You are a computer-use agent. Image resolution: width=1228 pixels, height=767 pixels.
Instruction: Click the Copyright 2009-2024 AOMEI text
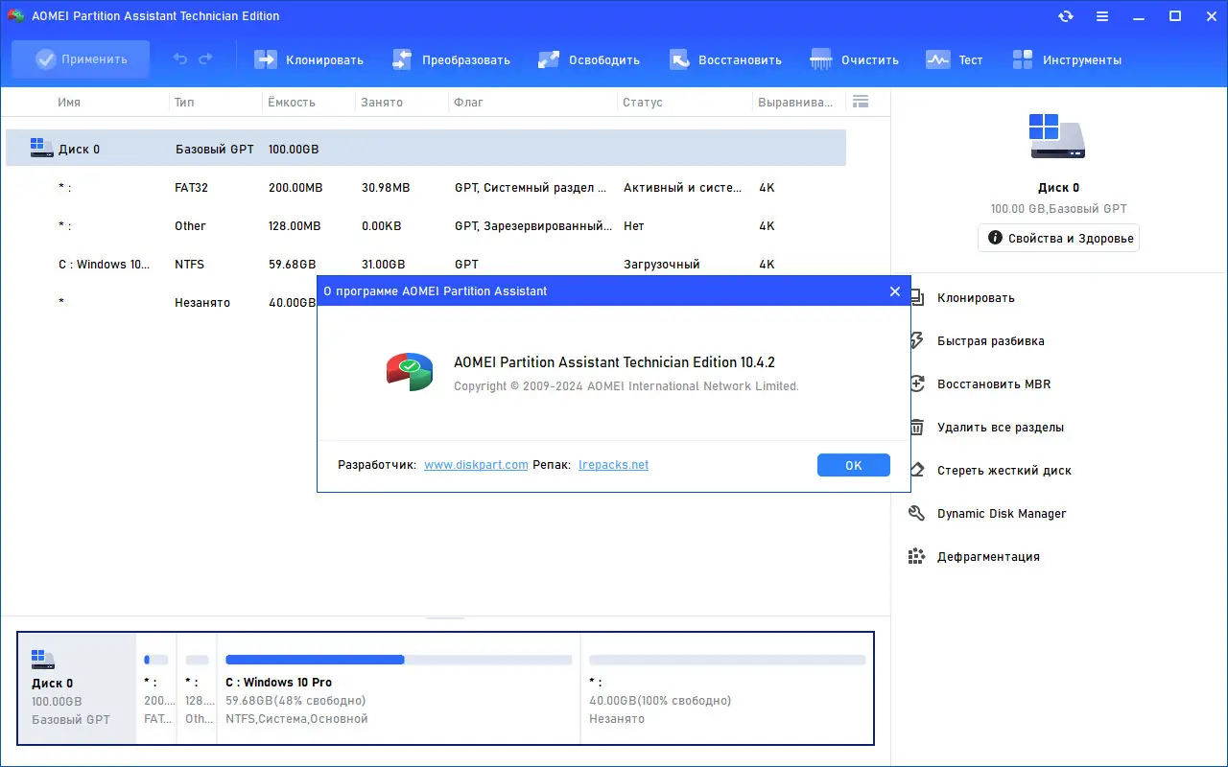point(626,386)
